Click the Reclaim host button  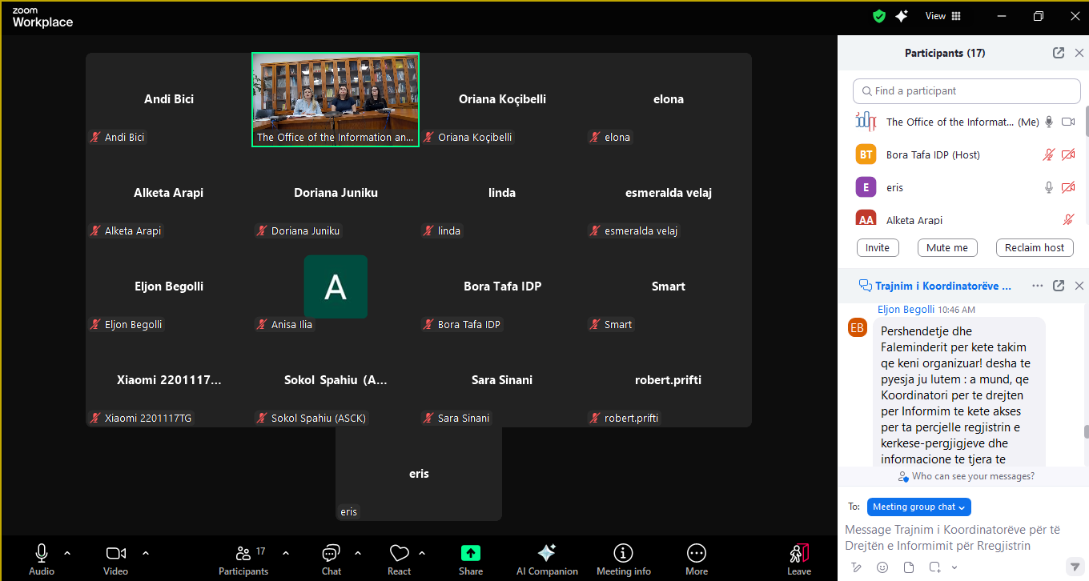pos(1034,248)
